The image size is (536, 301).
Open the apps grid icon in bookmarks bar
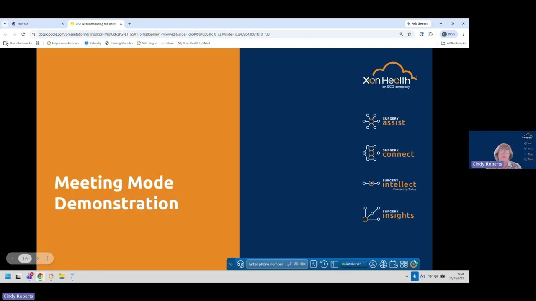[37, 43]
